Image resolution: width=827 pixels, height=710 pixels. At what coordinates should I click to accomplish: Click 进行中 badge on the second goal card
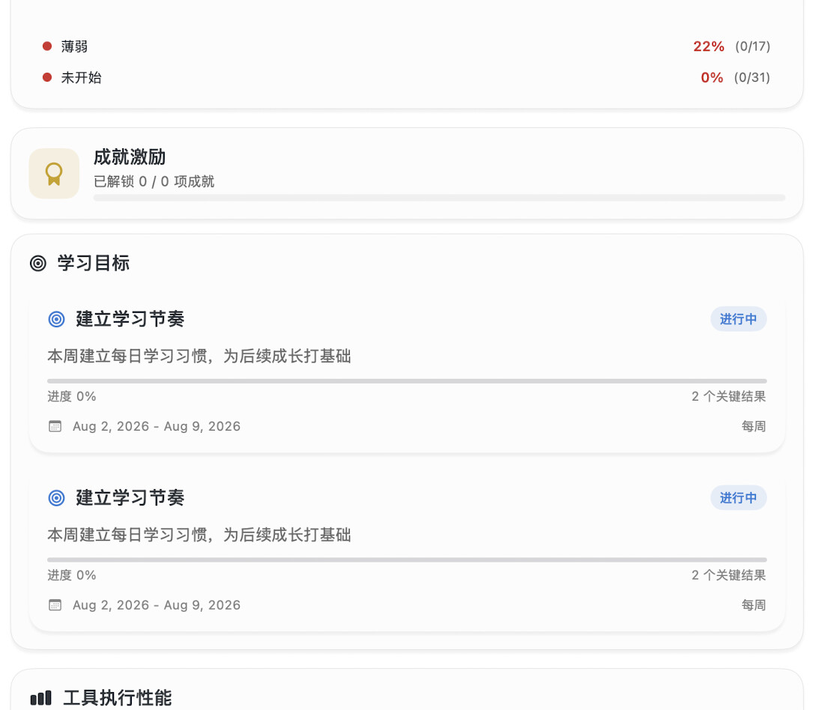739,498
